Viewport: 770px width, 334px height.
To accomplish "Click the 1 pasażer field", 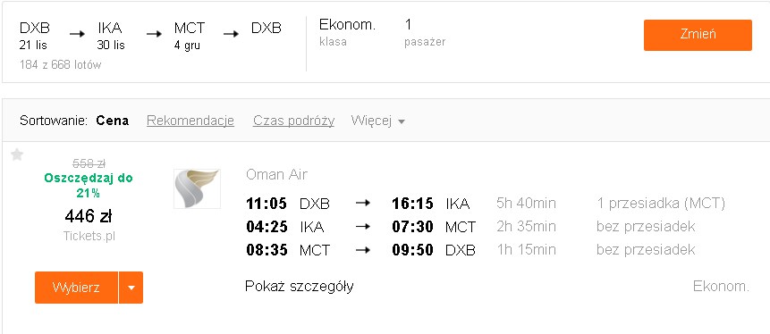I will pyautogui.click(x=425, y=33).
